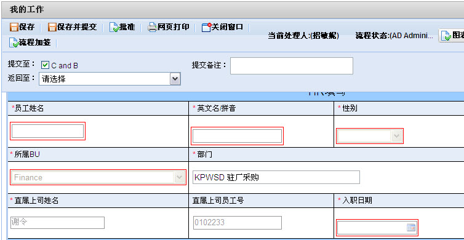Image resolution: width=464 pixels, height=240 pixels.
Task: Click the 员工姓名 input field
Action: point(47,131)
